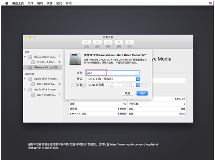Open the 格式 format dropdown
Image resolution: width=215 pixels, height=161 pixels.
(113, 79)
